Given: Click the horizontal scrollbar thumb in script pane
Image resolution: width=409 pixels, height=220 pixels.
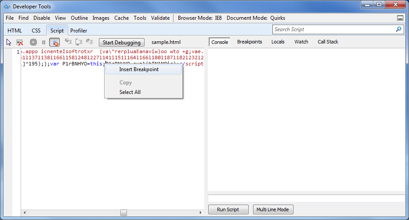Looking at the screenshot, I should pyautogui.click(x=124, y=213).
